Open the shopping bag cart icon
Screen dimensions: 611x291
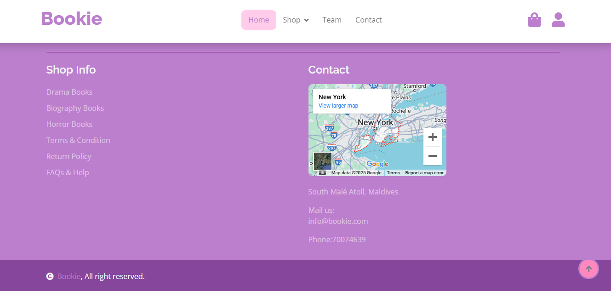coord(534,20)
